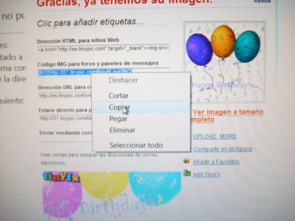Click the Clic para añadir etiquetas text
The height and width of the screenshot is (221, 295).
pyautogui.click(x=90, y=23)
